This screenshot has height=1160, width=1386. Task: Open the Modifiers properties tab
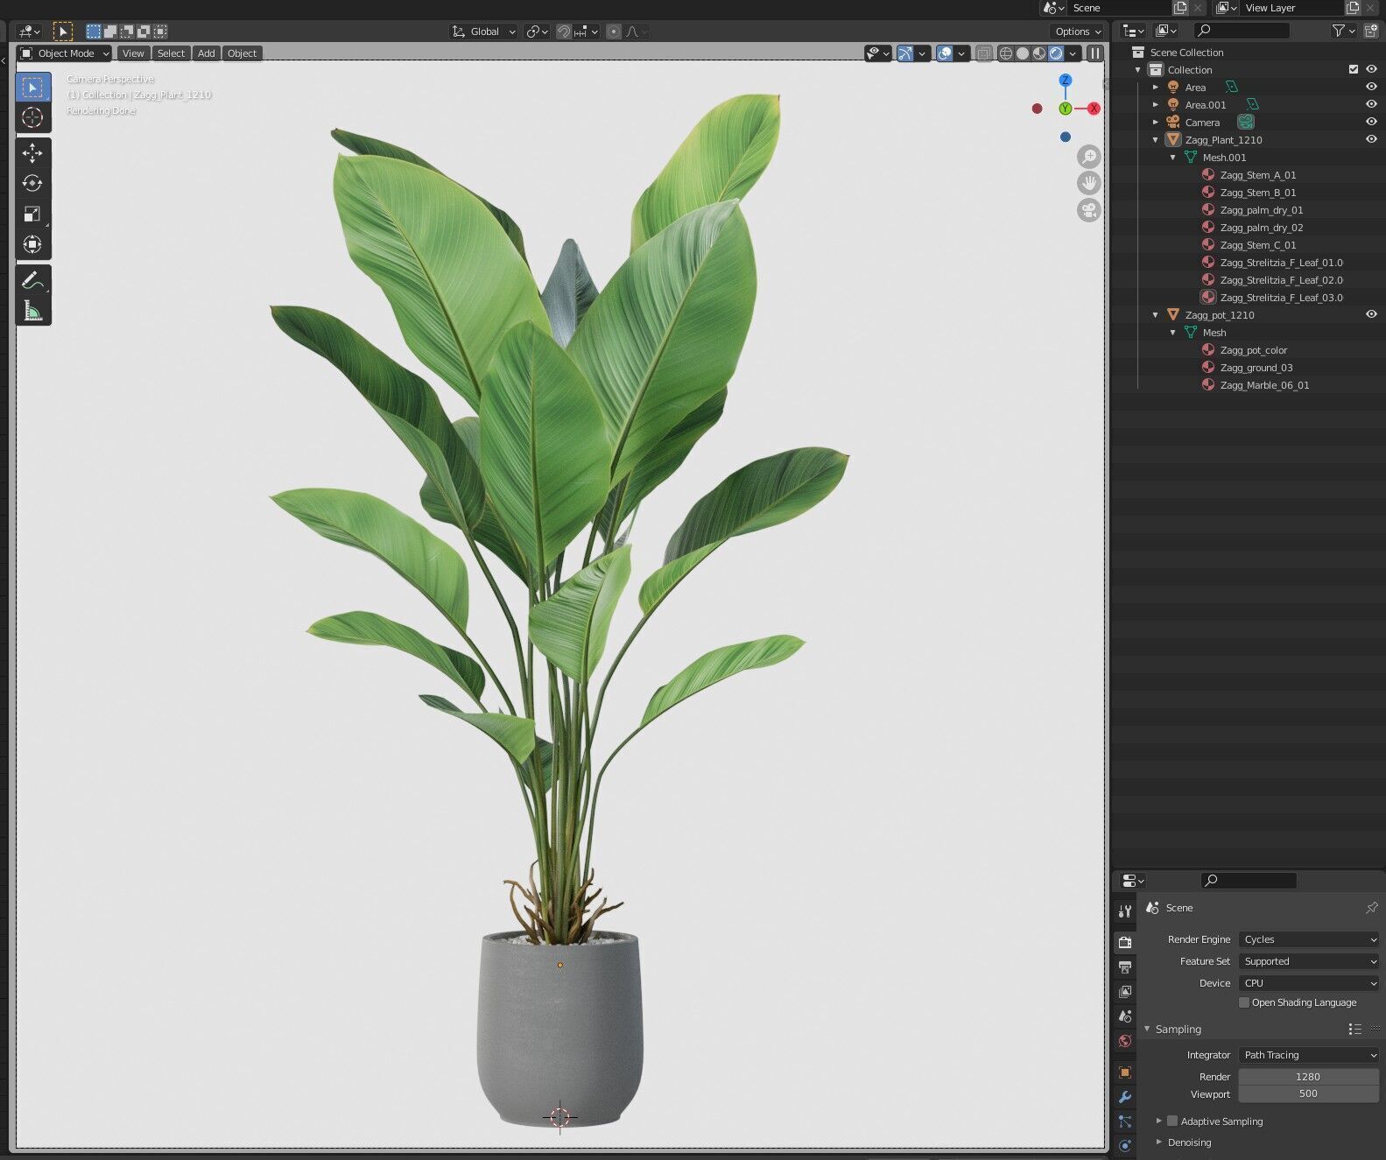pyautogui.click(x=1125, y=1097)
